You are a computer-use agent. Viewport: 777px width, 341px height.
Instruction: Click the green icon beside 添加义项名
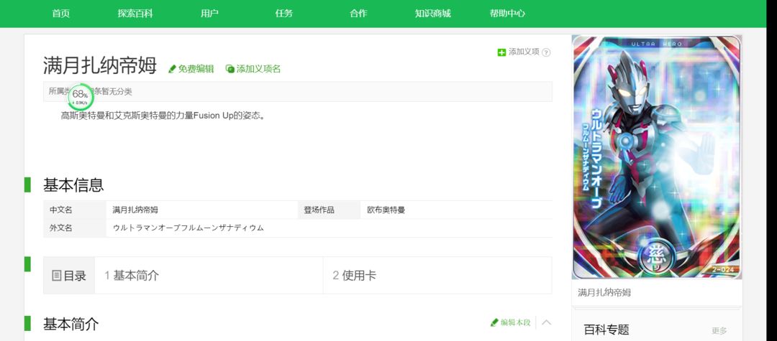coord(230,69)
